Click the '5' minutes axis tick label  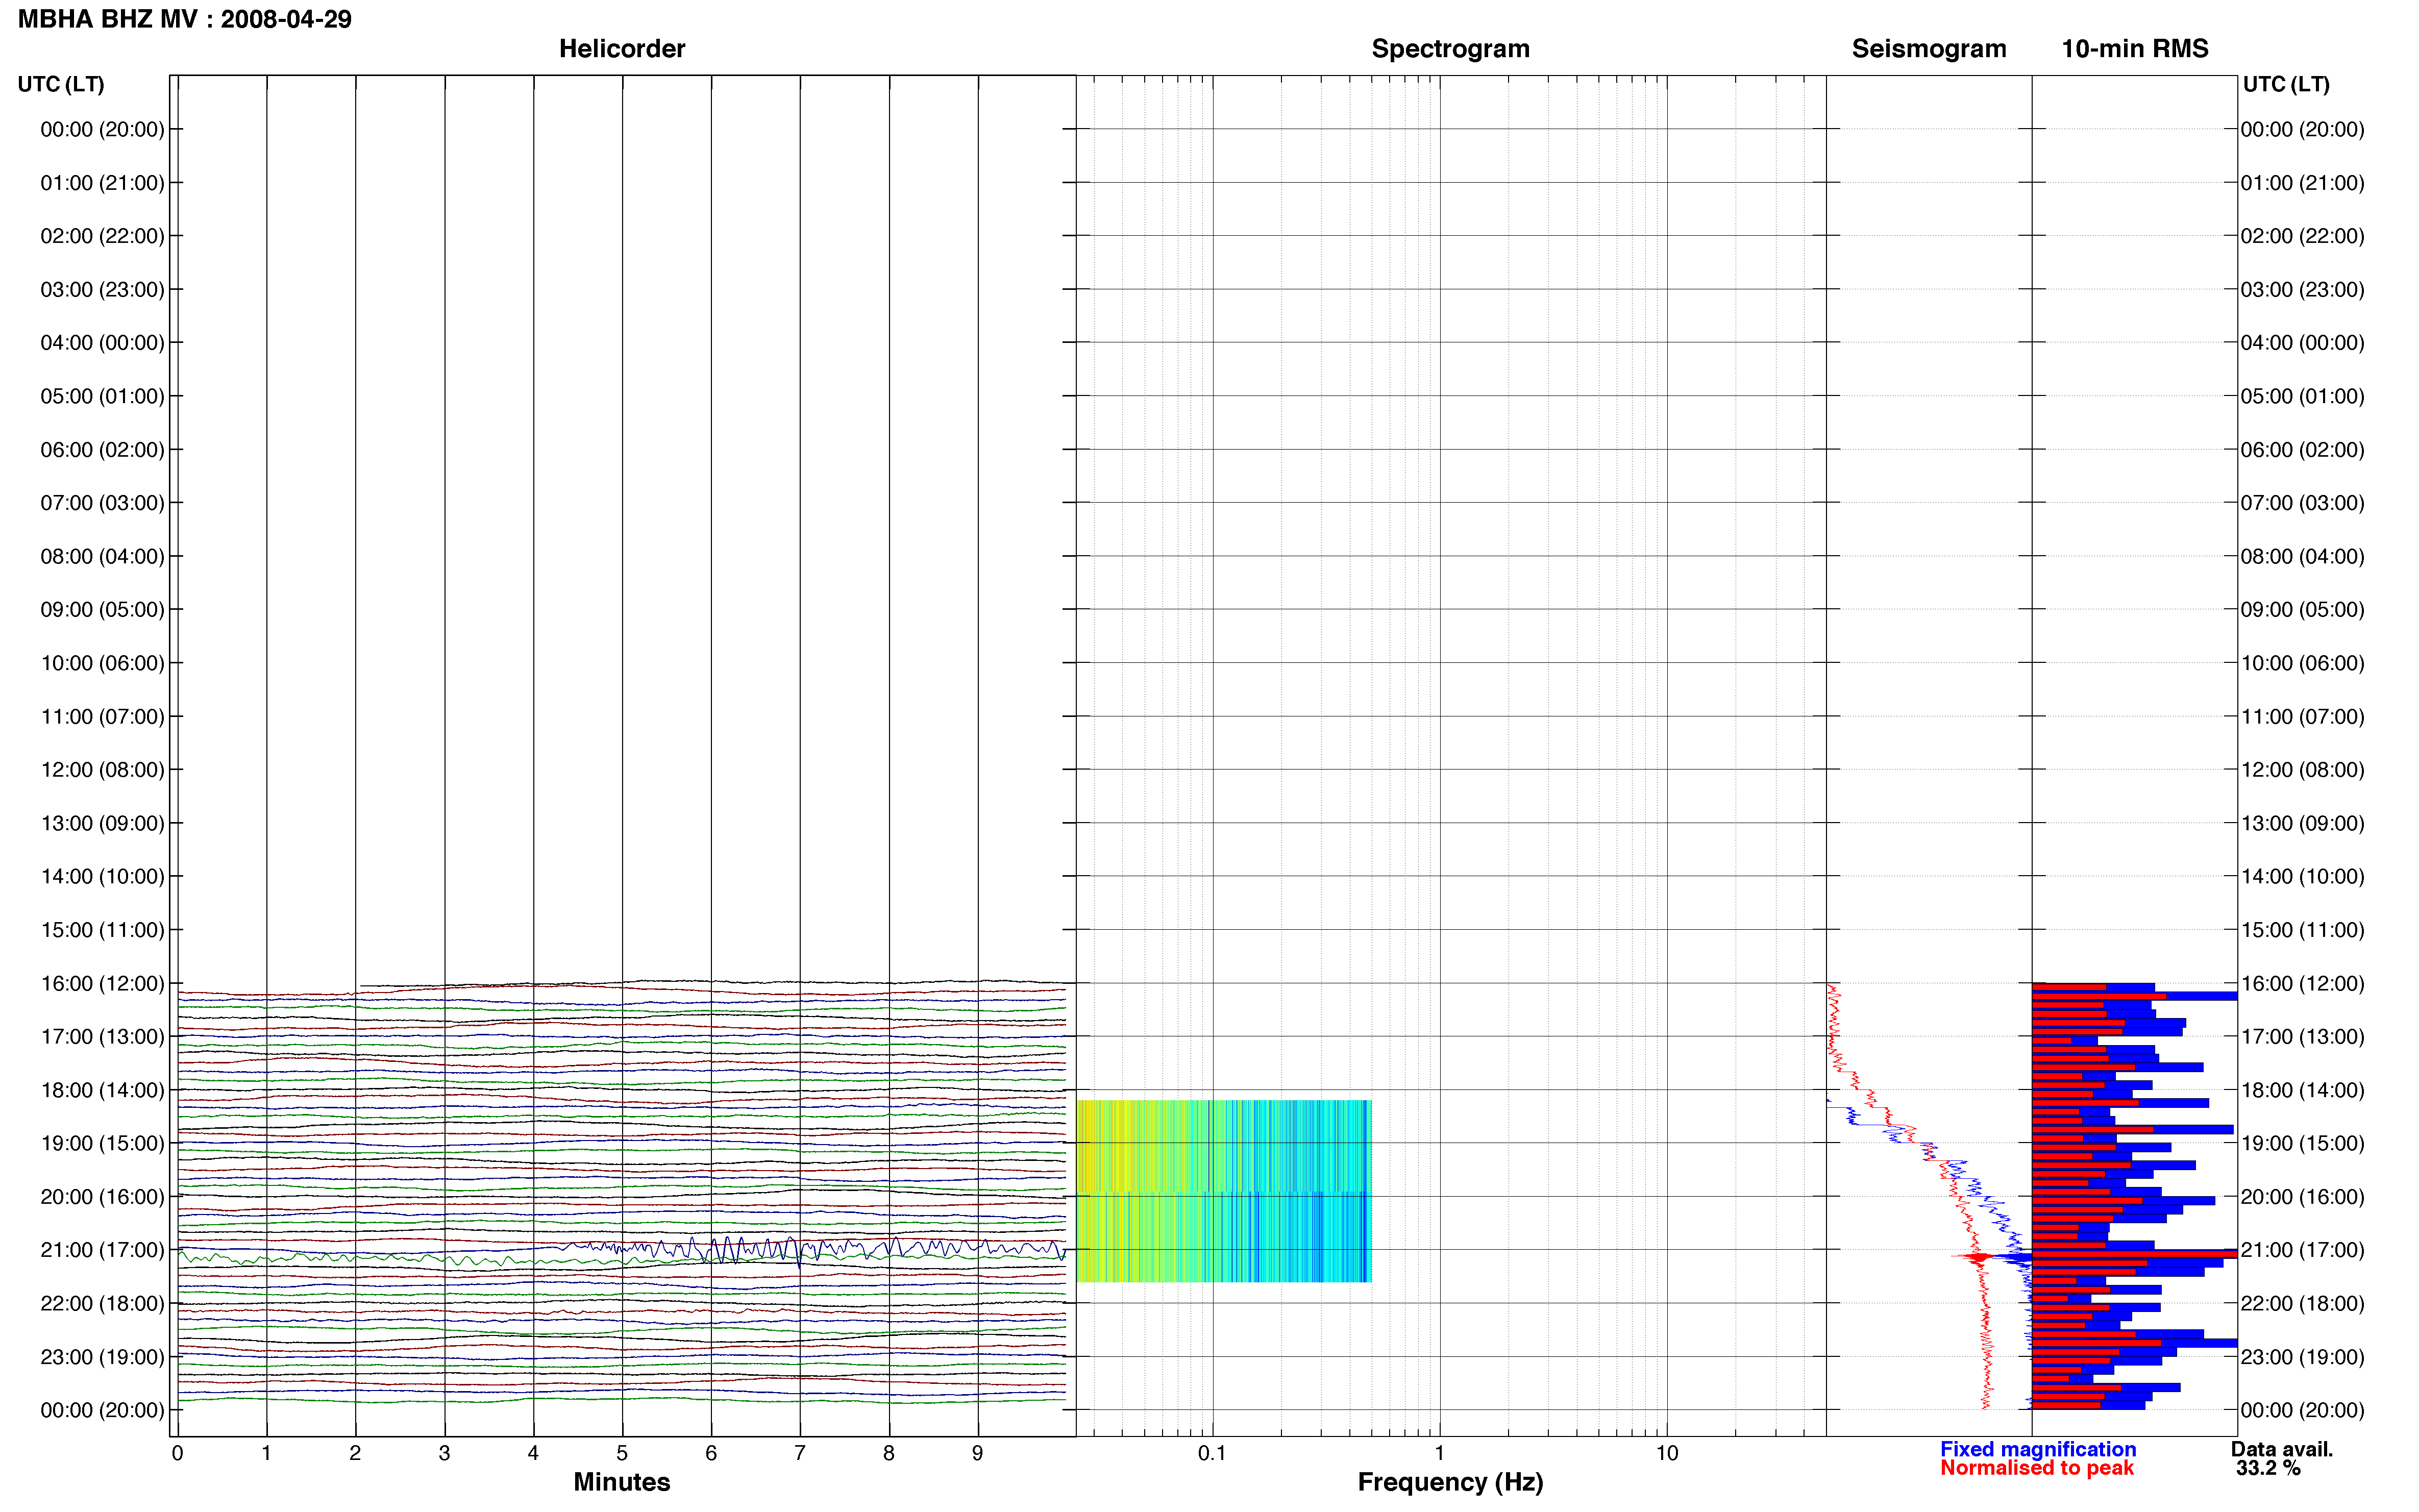[x=622, y=1453]
